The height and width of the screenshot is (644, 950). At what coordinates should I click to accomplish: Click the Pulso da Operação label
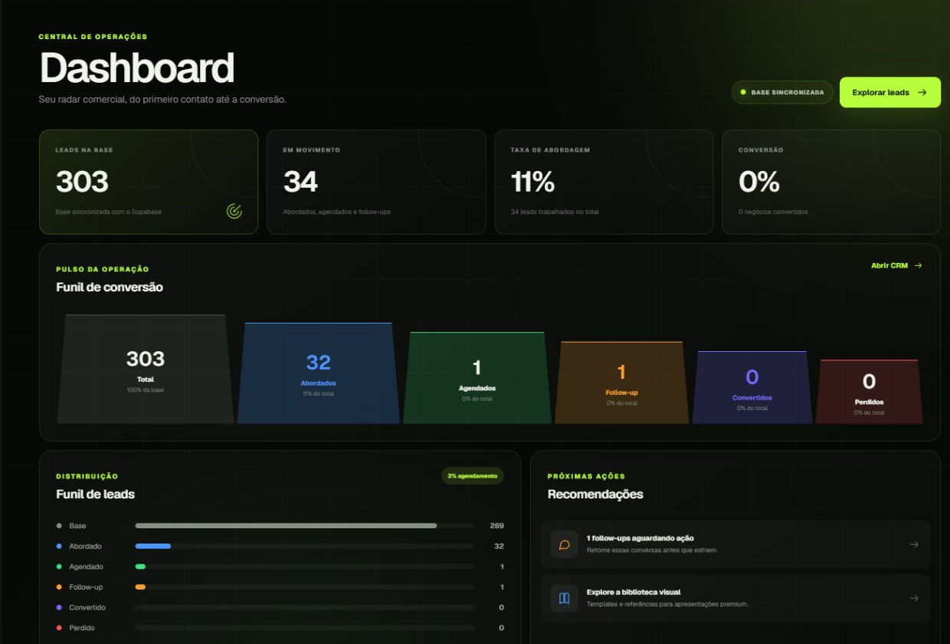103,269
